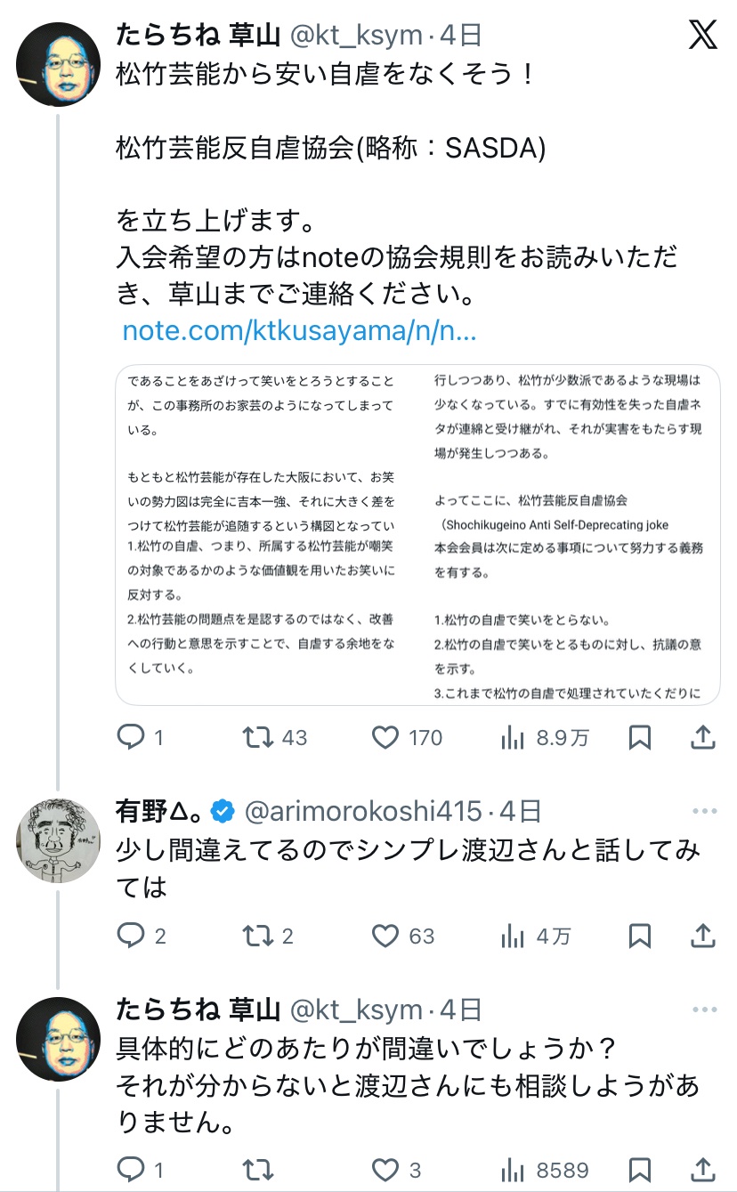Bookmark the arimorokoshi415 reply
Viewport: 737px width, 1192px height.
[640, 936]
